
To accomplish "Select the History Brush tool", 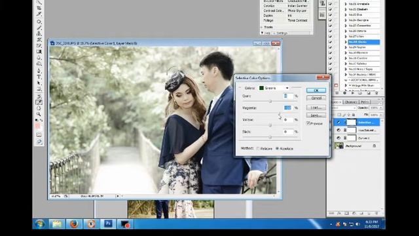I will coord(39,39).
